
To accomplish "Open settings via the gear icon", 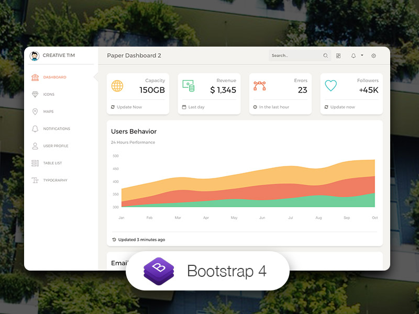I will (x=373, y=55).
